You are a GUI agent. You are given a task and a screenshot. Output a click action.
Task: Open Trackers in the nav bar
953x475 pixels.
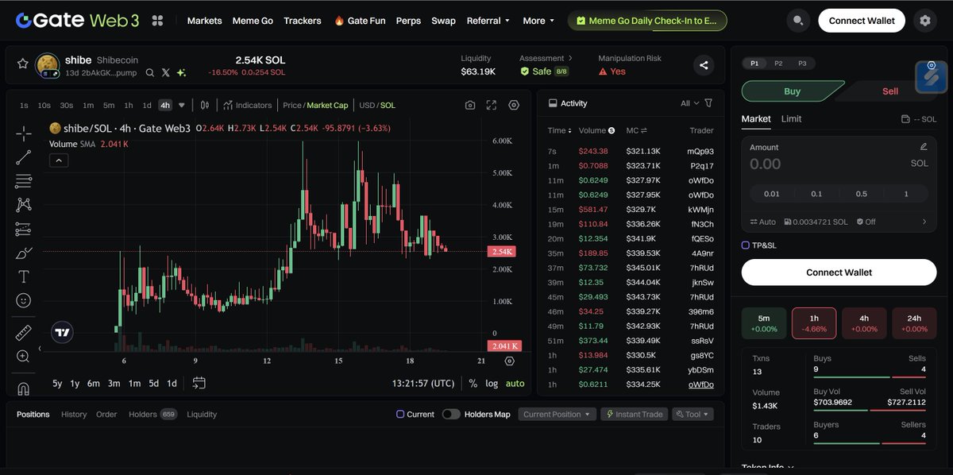click(303, 21)
